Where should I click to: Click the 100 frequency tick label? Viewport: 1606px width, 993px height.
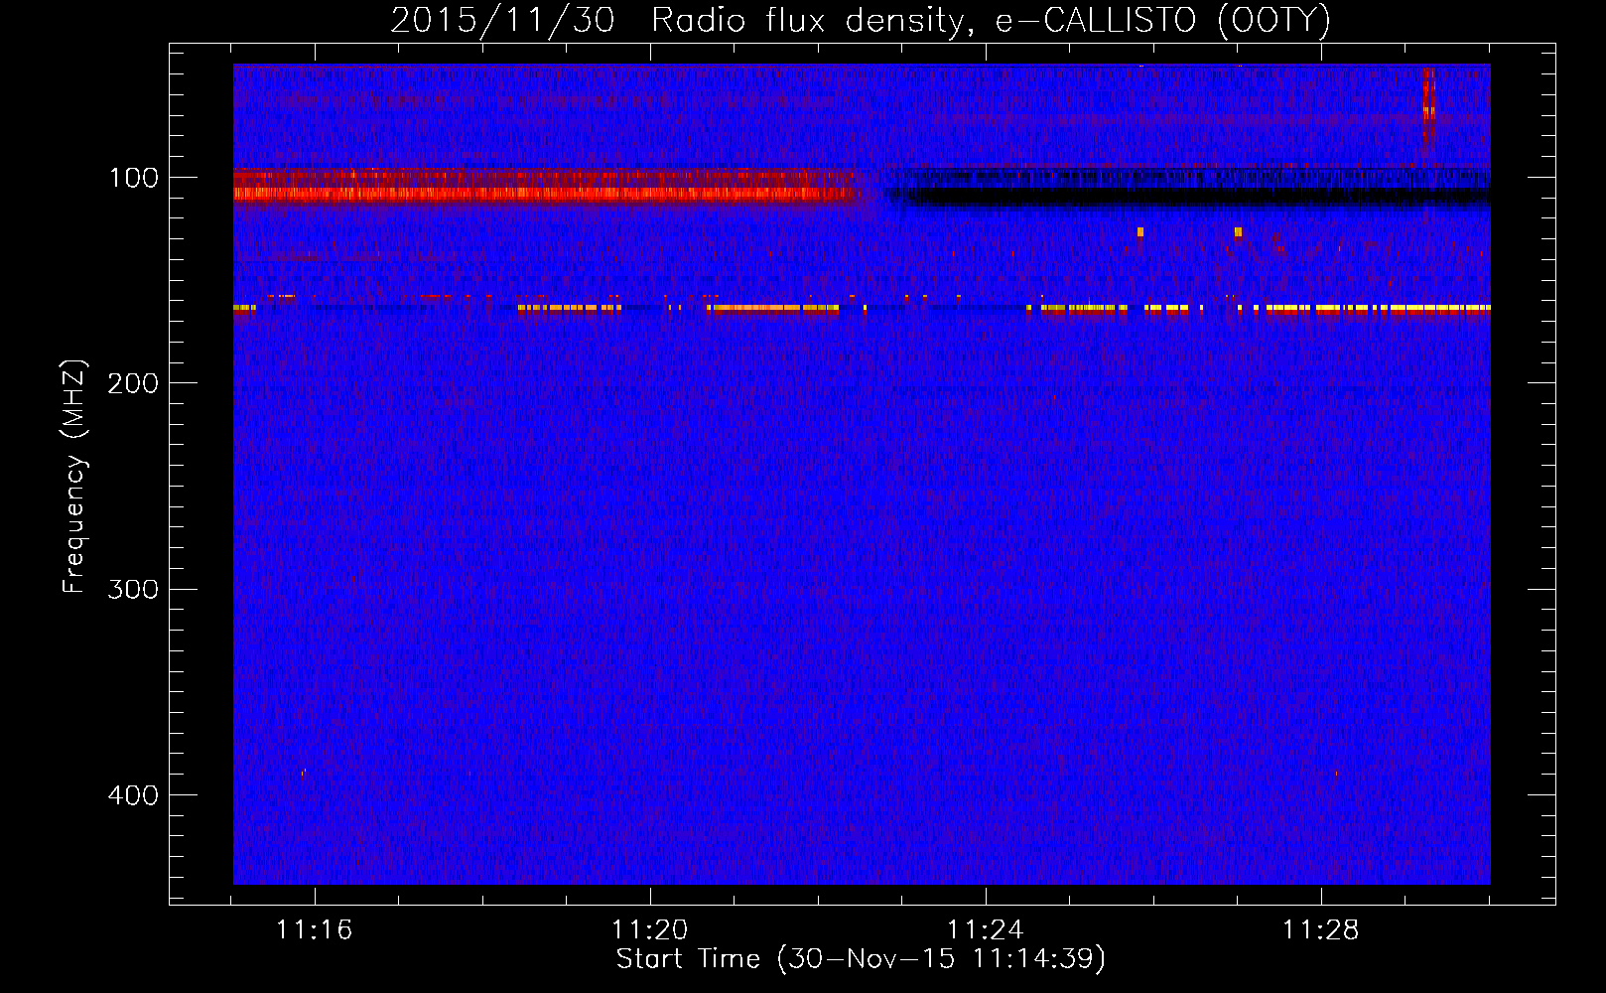coord(134,178)
